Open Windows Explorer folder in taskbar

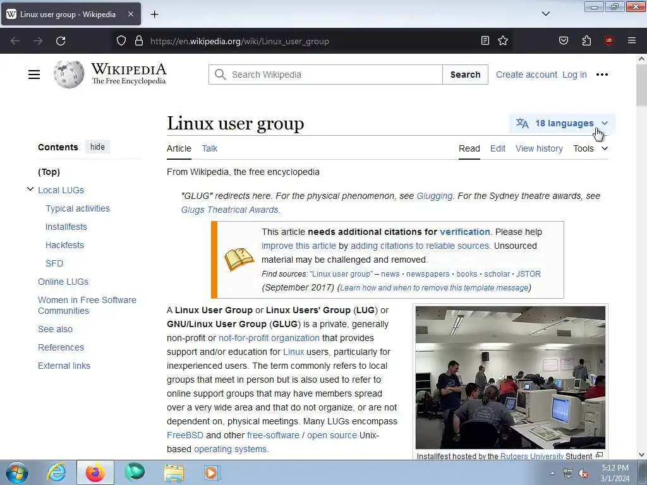174,473
